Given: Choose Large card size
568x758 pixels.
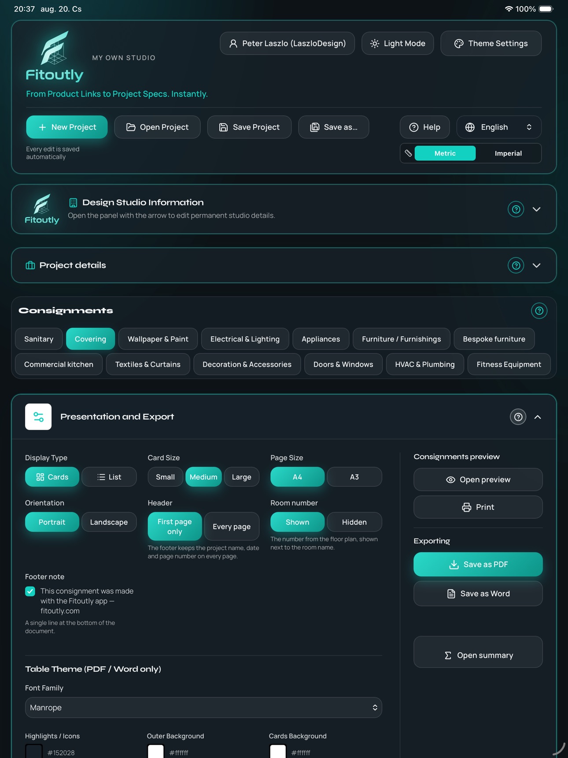Looking at the screenshot, I should coord(241,477).
